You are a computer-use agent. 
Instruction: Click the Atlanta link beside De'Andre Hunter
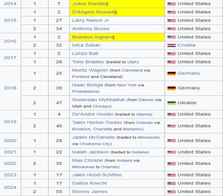click(x=144, y=114)
